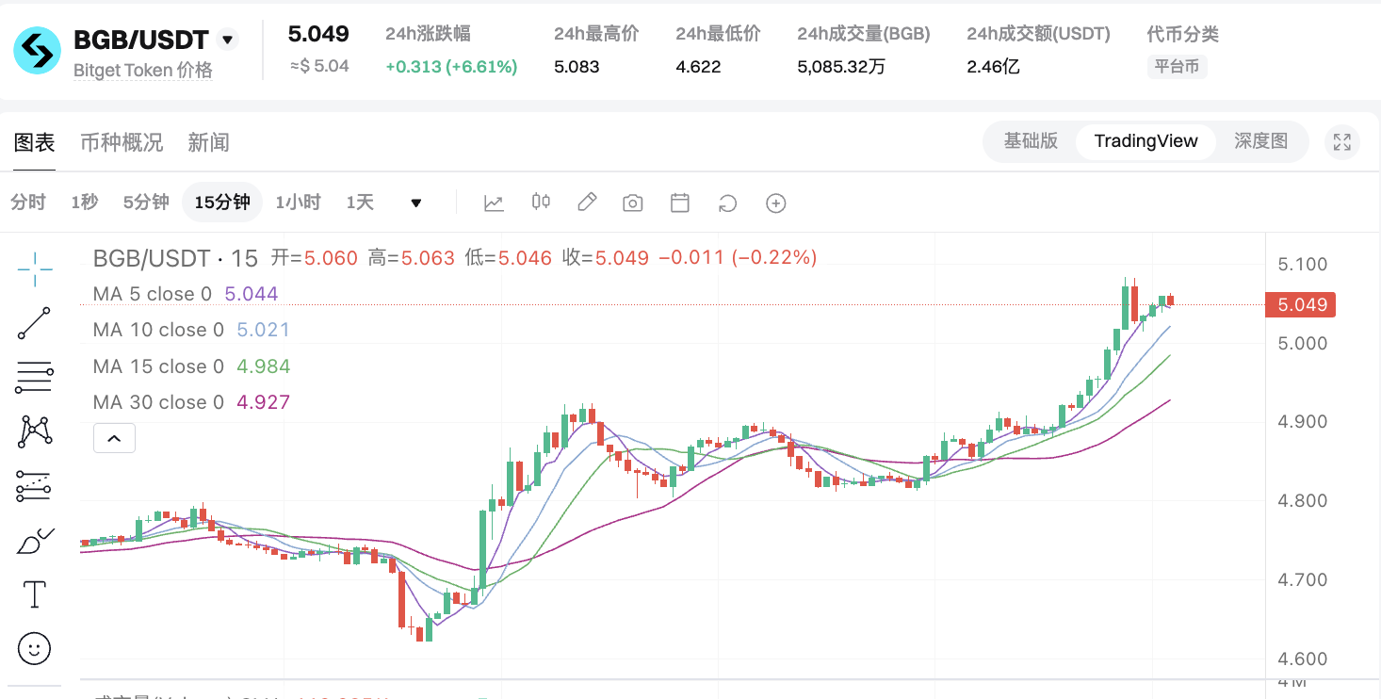Select the trend line tool
This screenshot has width=1381, height=699.
[x=35, y=323]
